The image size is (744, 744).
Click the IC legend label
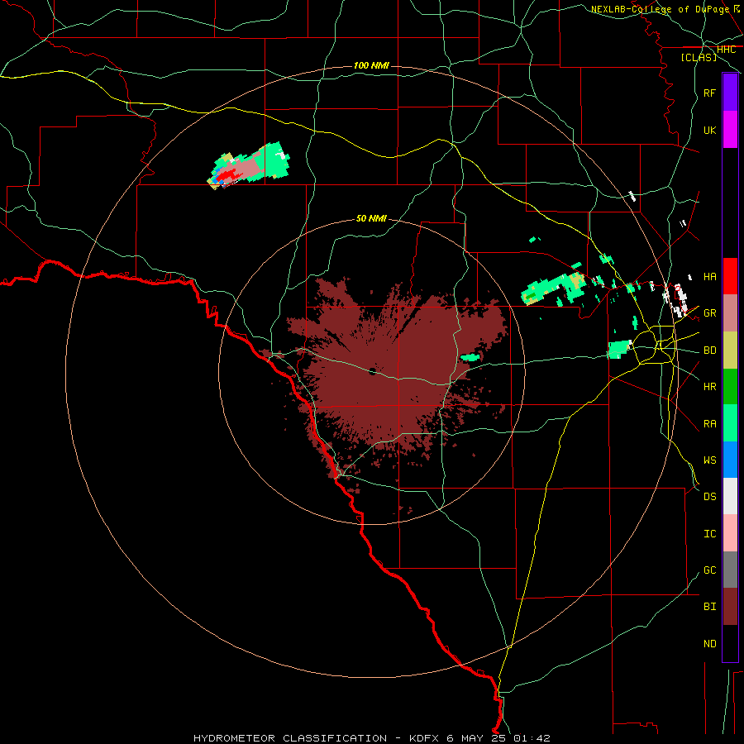(709, 534)
